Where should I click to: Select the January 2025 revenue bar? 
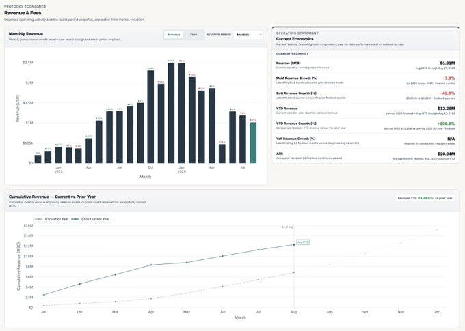tap(58, 155)
